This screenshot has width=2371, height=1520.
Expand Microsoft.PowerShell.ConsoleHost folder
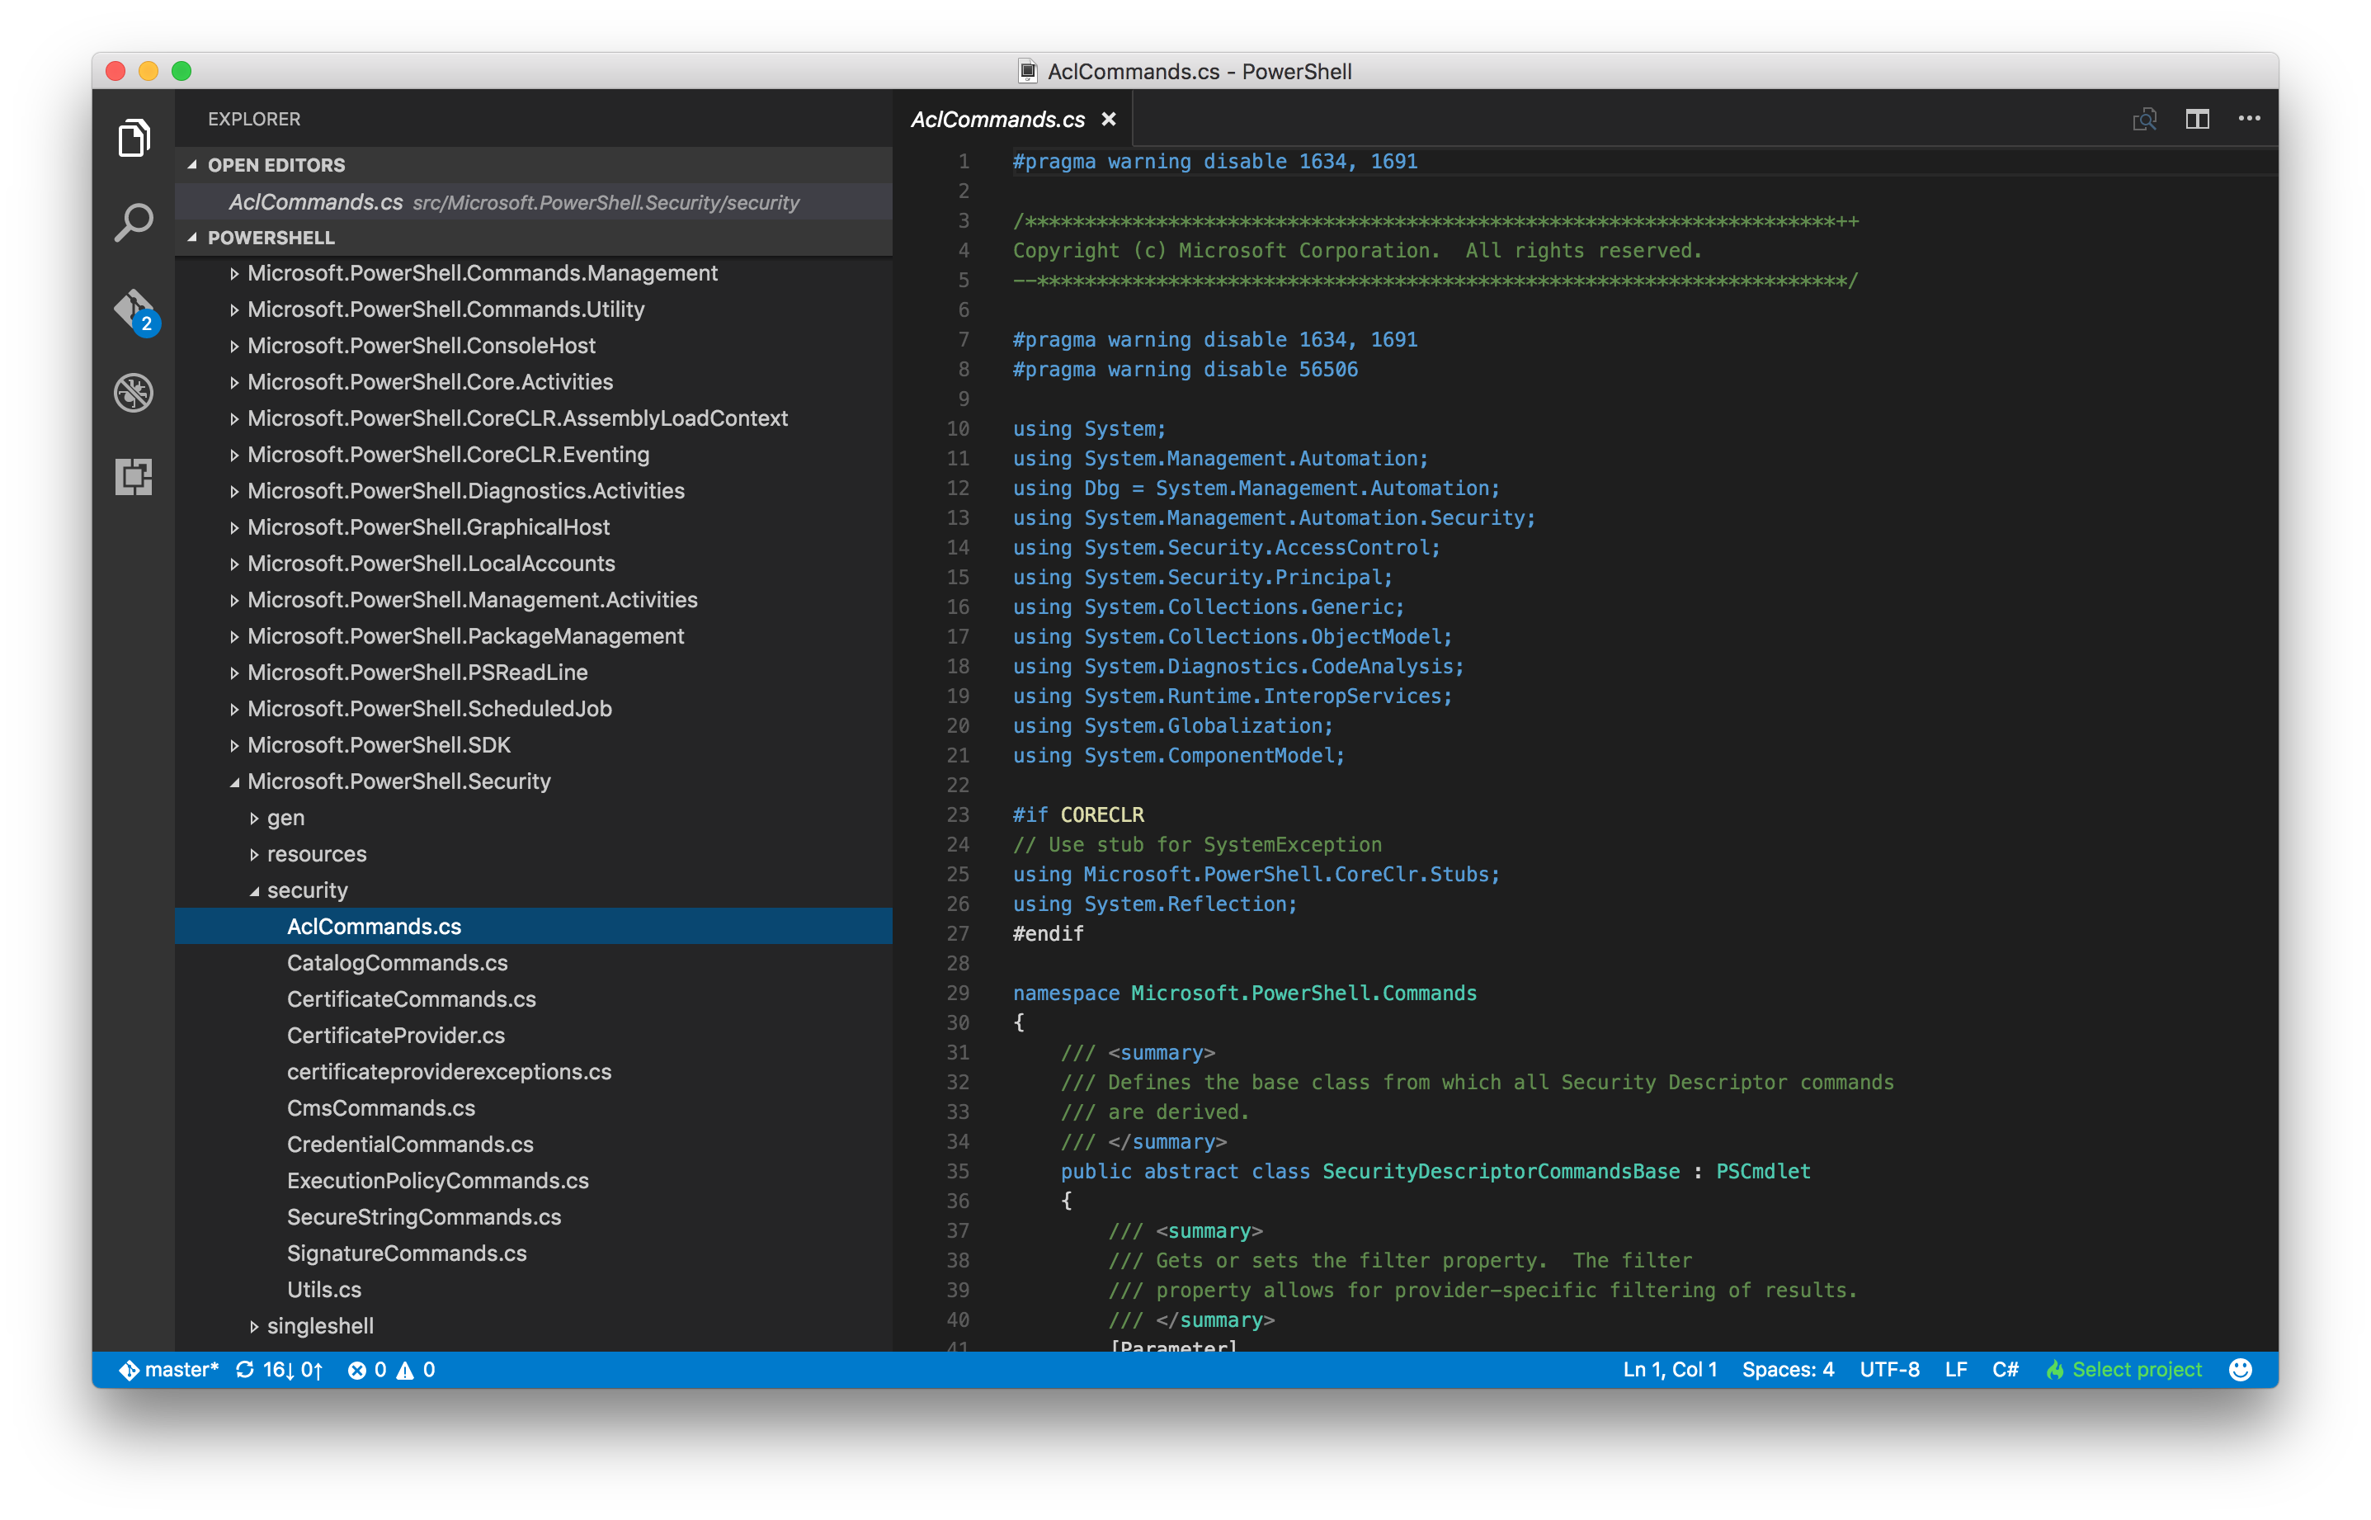point(534,346)
